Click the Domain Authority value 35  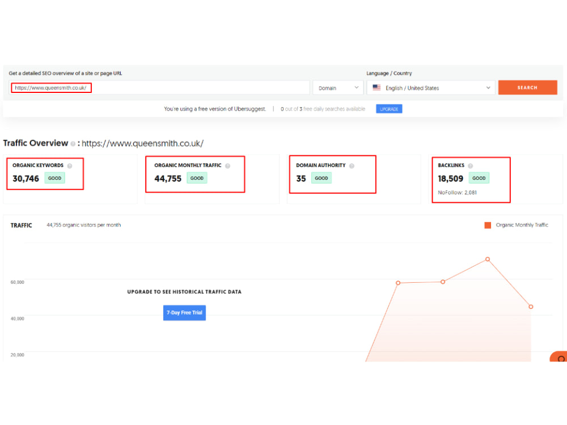(x=301, y=178)
